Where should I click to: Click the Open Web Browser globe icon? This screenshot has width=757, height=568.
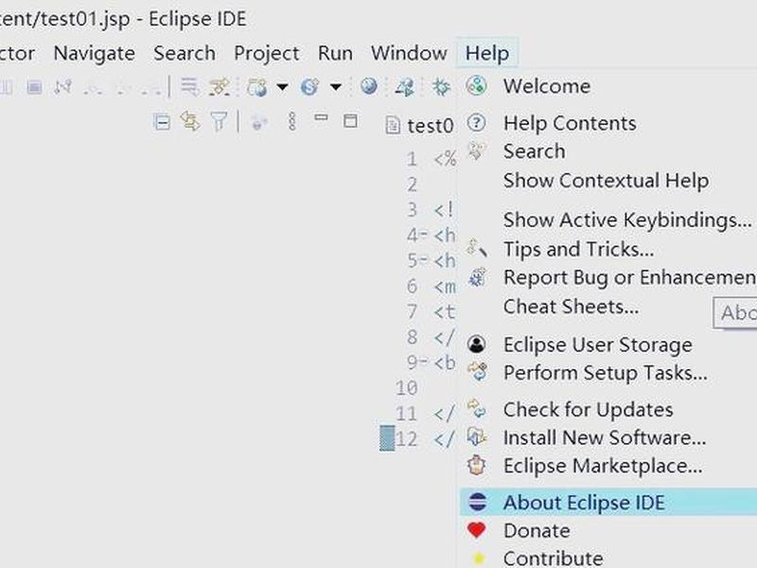(369, 86)
